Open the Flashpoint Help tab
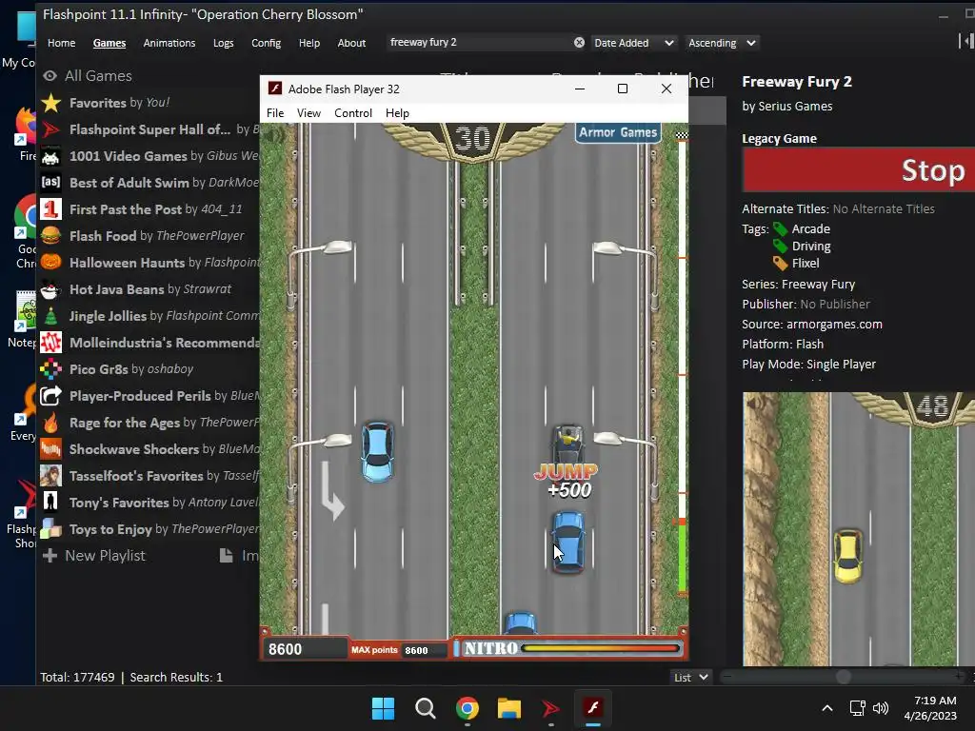This screenshot has height=731, width=975. (309, 43)
